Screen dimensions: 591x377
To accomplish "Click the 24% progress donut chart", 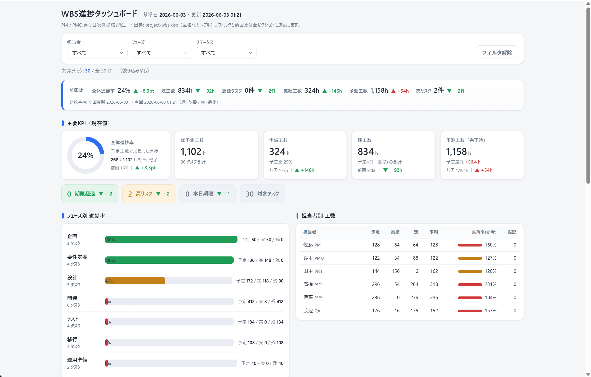I will (x=86, y=155).
